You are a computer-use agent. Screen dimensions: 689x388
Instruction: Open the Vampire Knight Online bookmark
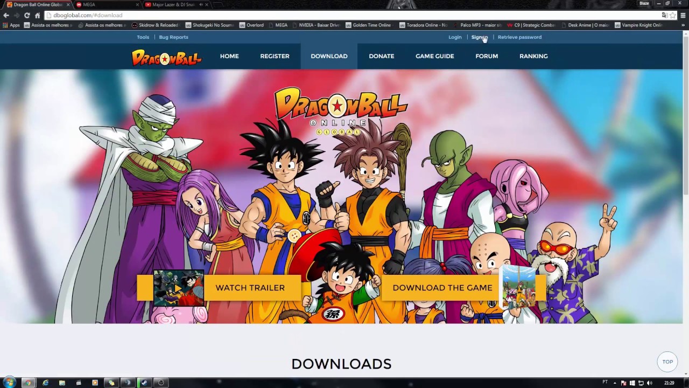pyautogui.click(x=638, y=25)
